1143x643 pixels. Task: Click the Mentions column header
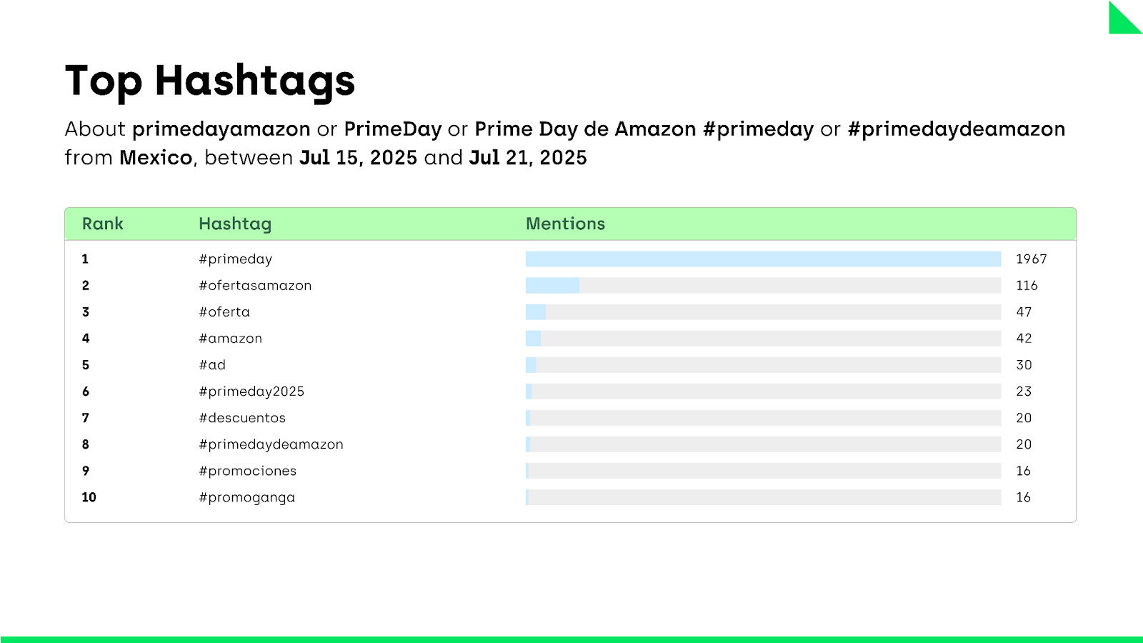click(565, 224)
